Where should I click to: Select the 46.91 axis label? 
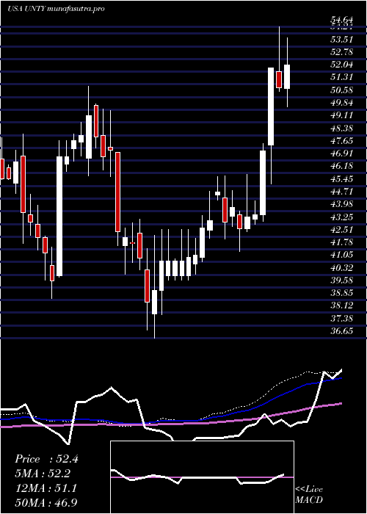[342, 153]
